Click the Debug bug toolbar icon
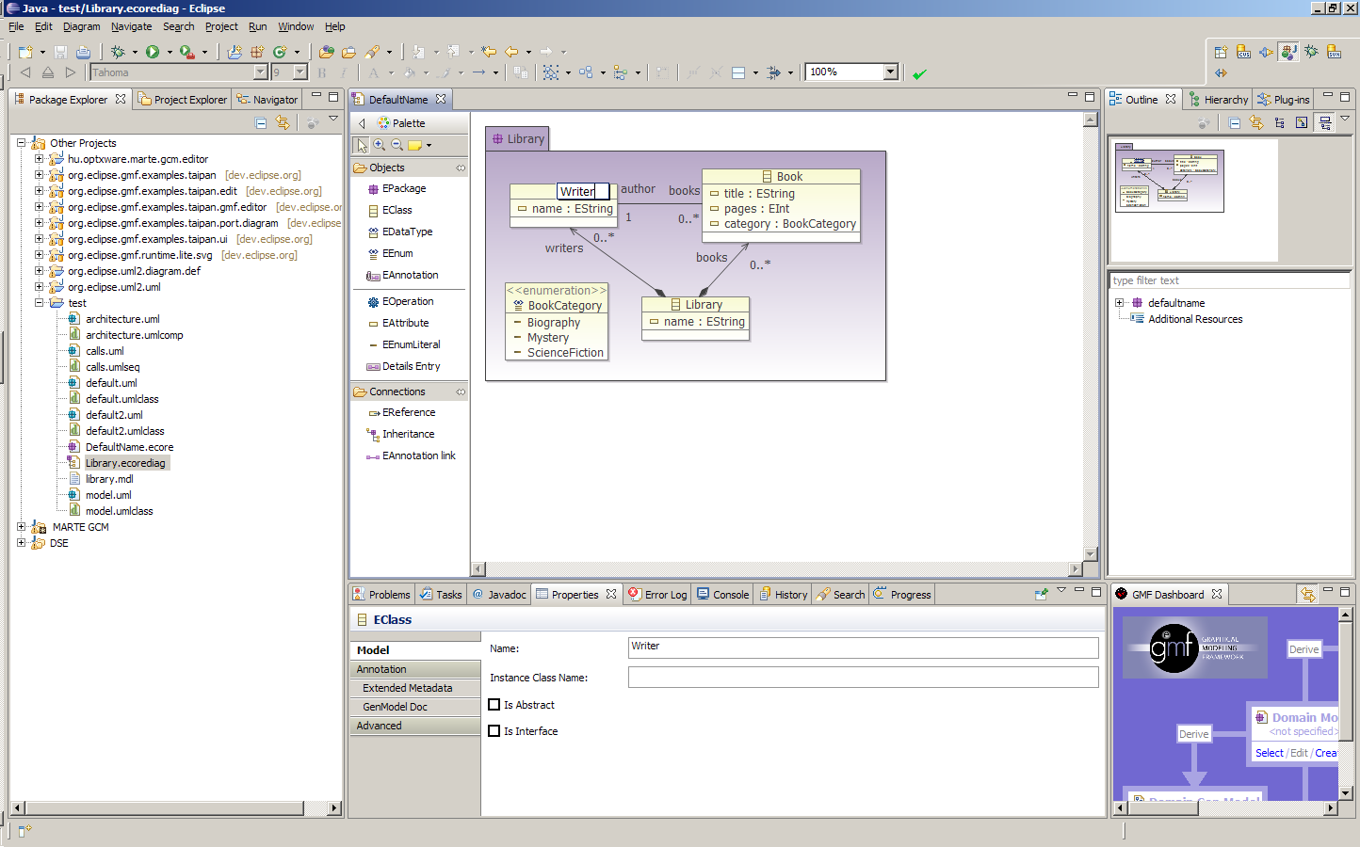 click(118, 52)
